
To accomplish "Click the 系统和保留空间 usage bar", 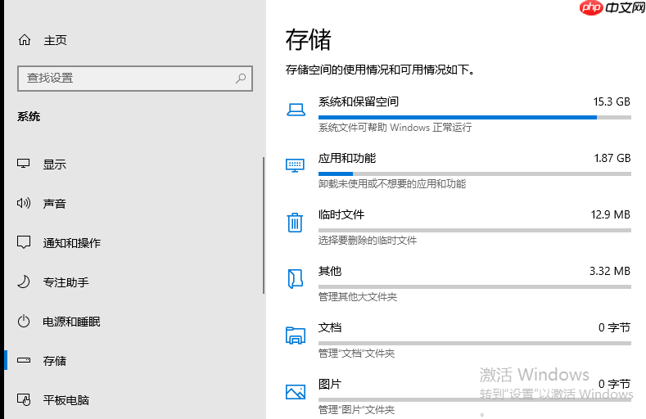I will click(x=475, y=117).
